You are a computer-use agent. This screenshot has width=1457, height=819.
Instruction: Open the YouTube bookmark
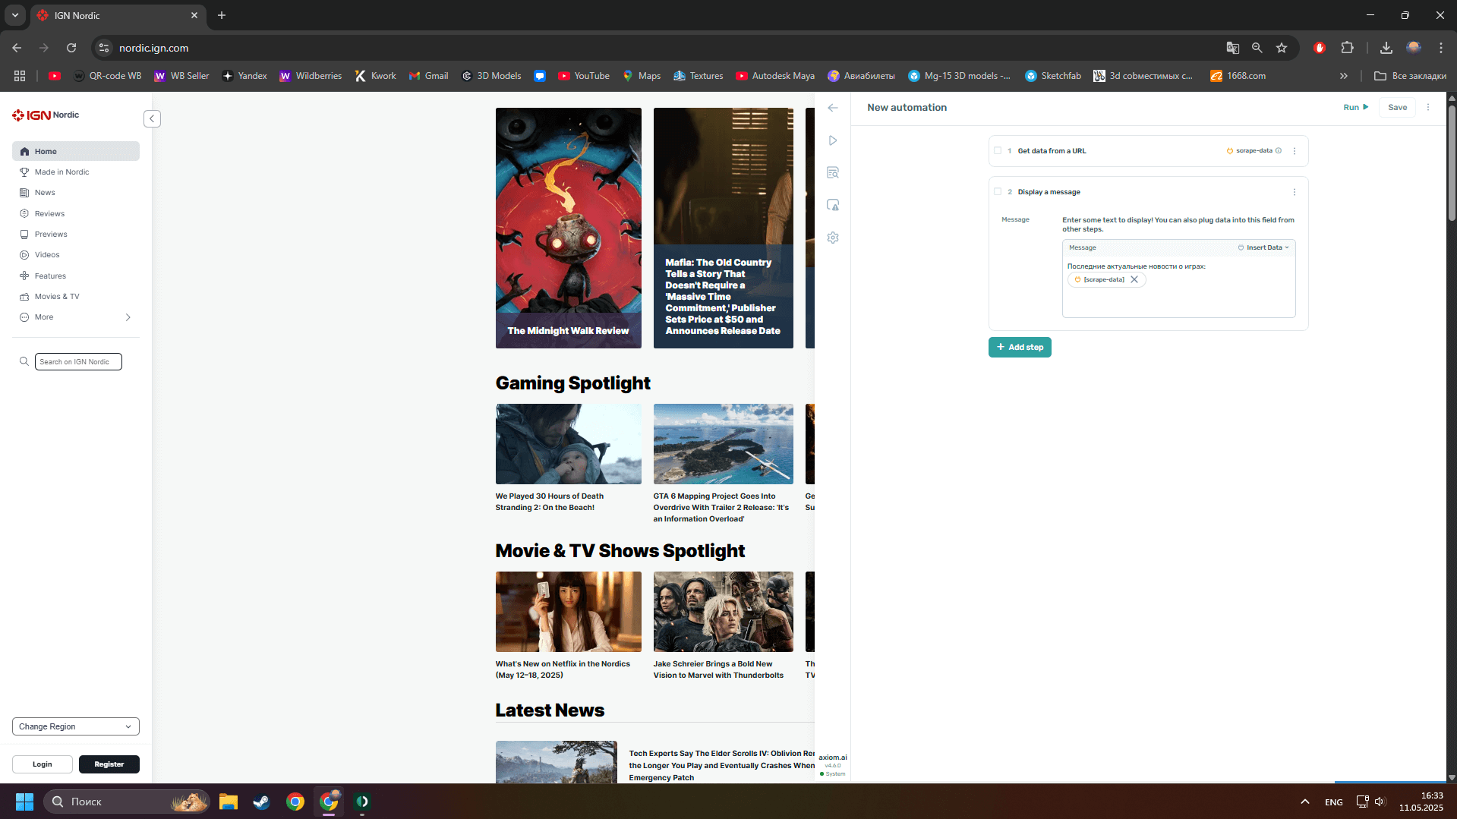pos(584,76)
